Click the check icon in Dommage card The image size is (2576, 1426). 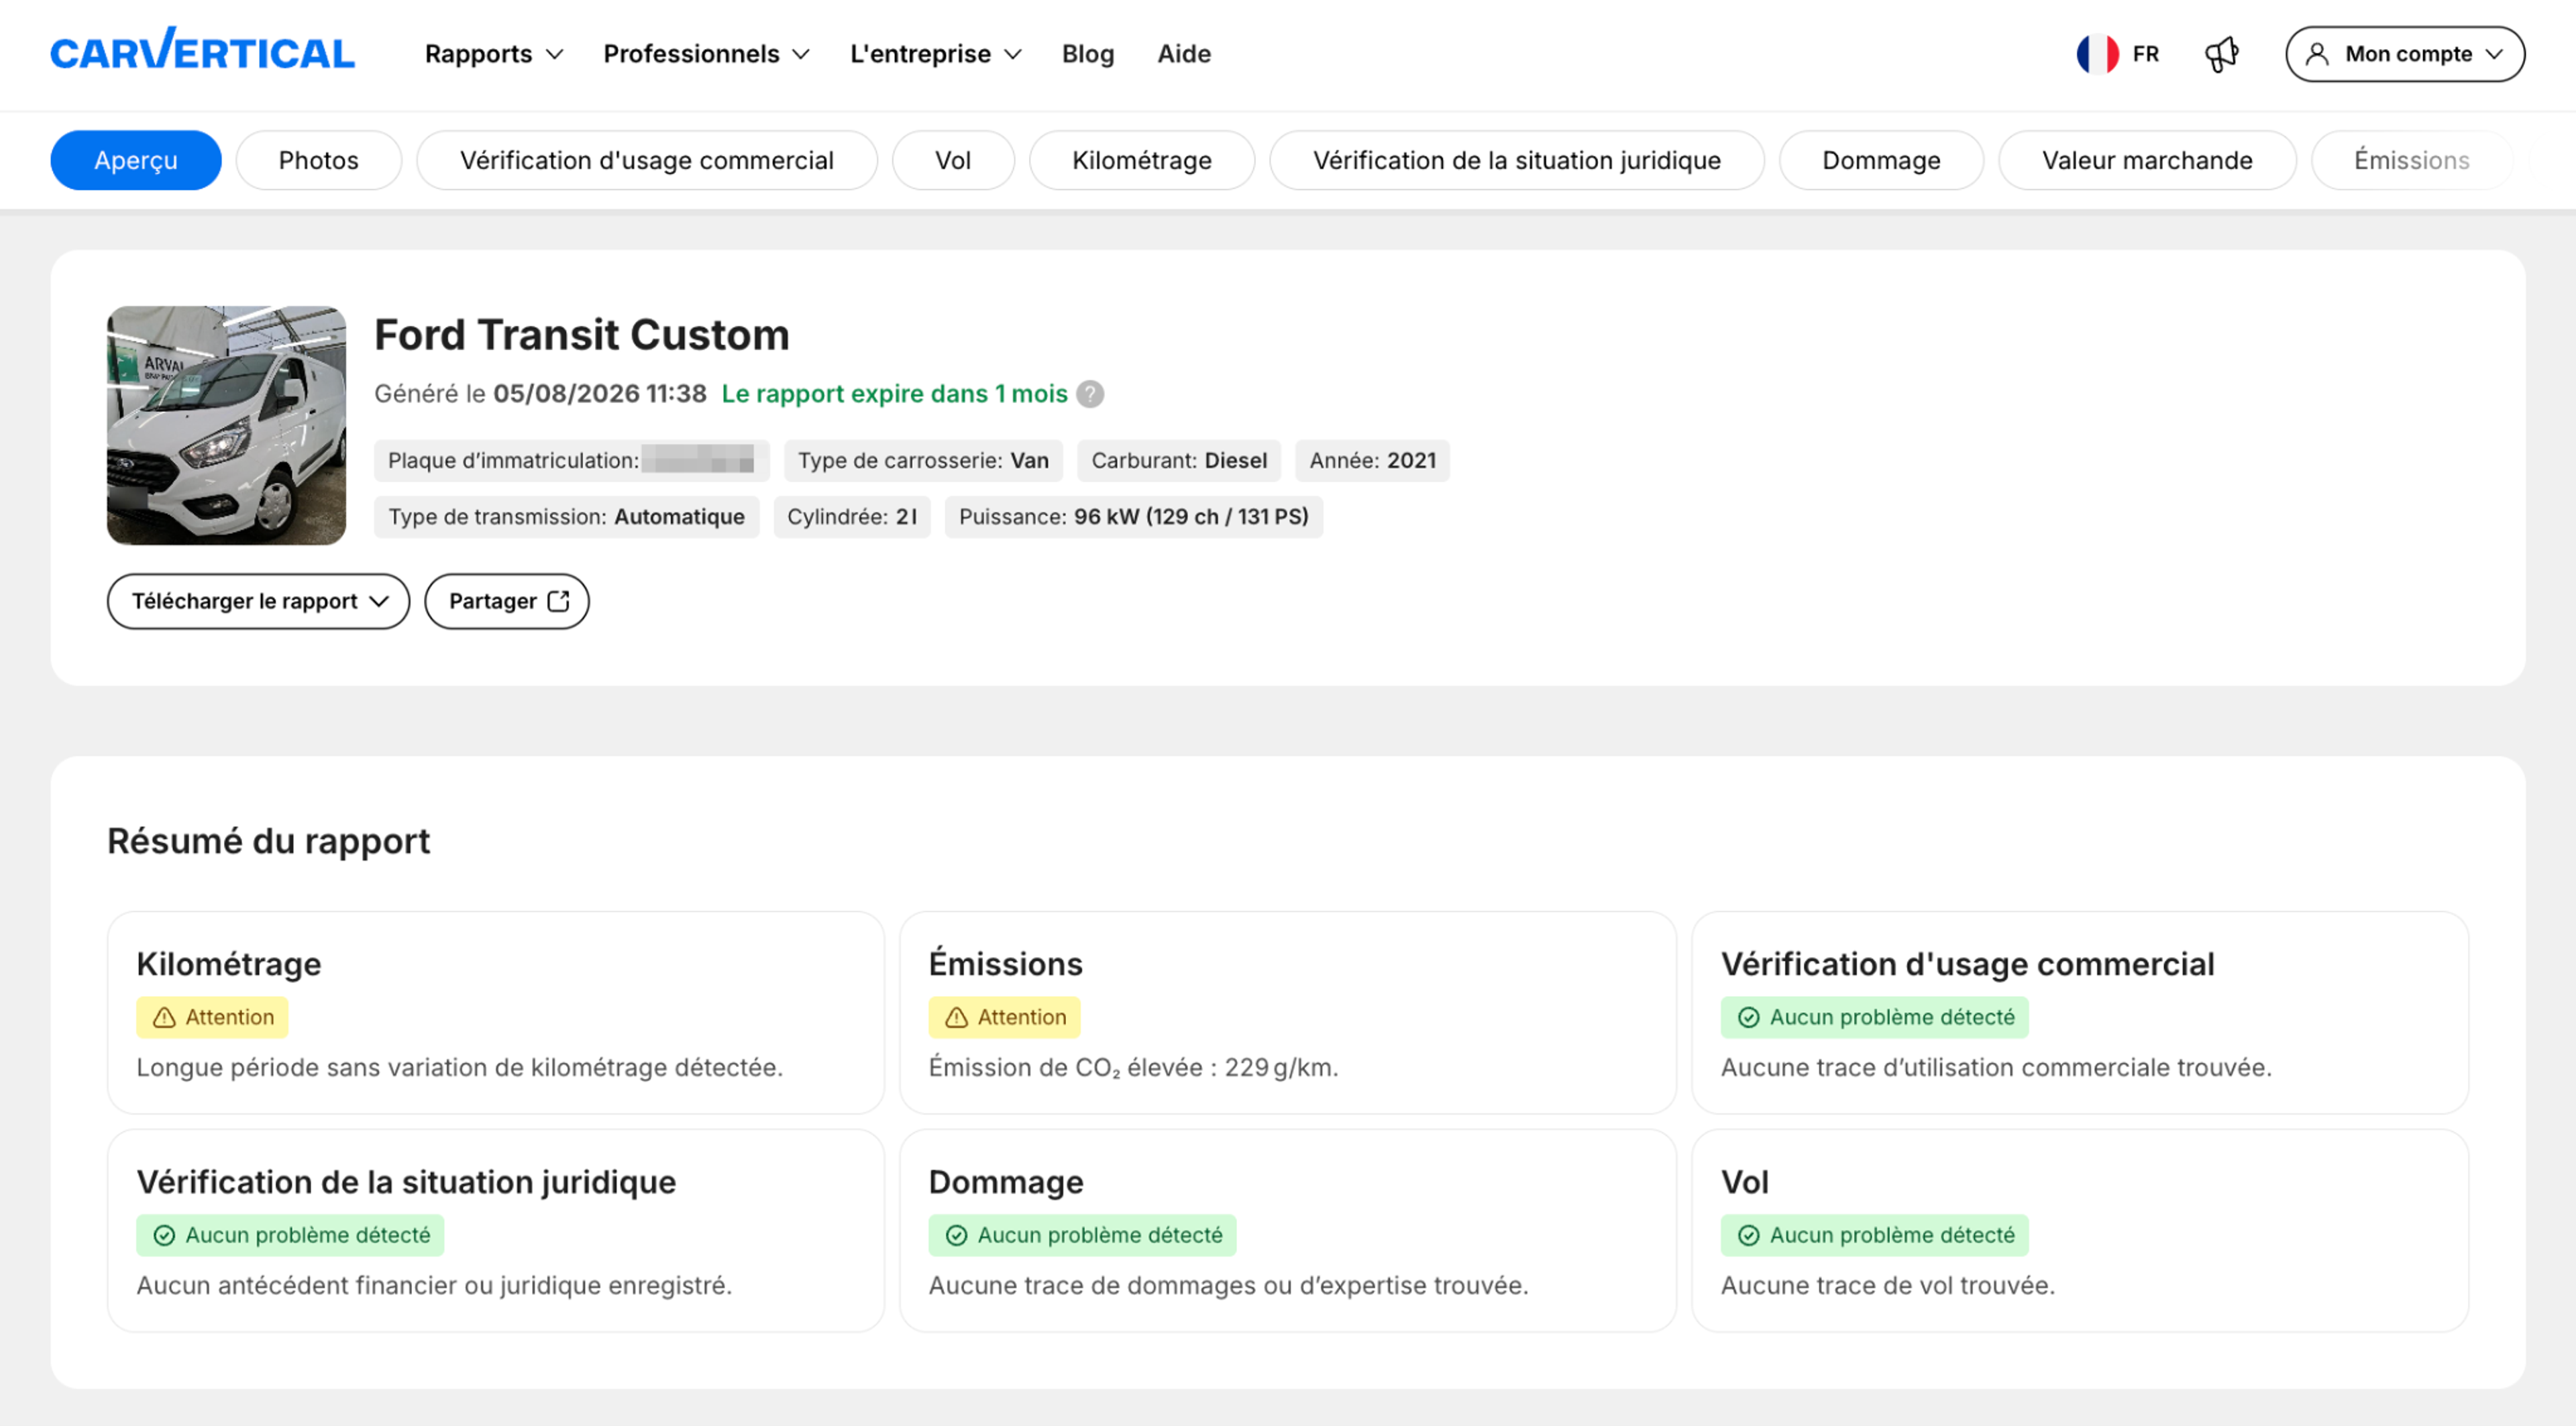pos(956,1236)
